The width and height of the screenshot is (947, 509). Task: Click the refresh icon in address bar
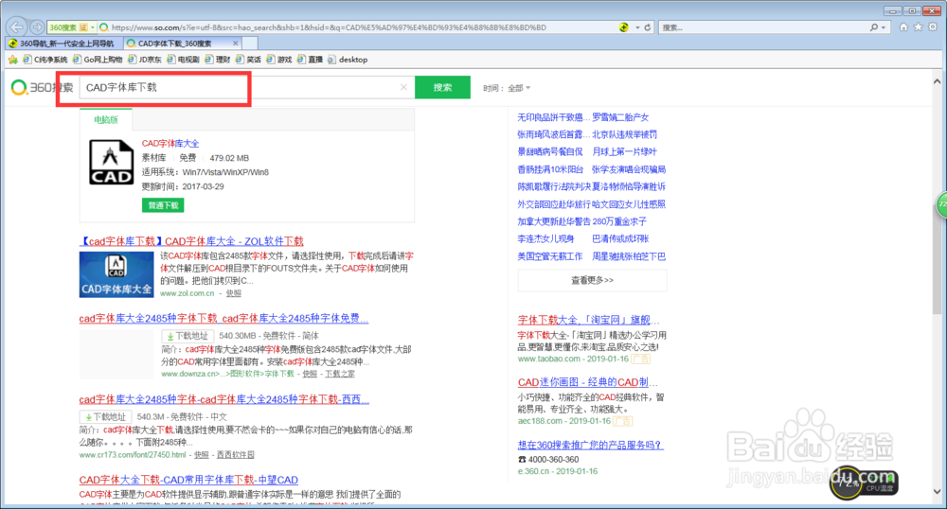pos(648,27)
